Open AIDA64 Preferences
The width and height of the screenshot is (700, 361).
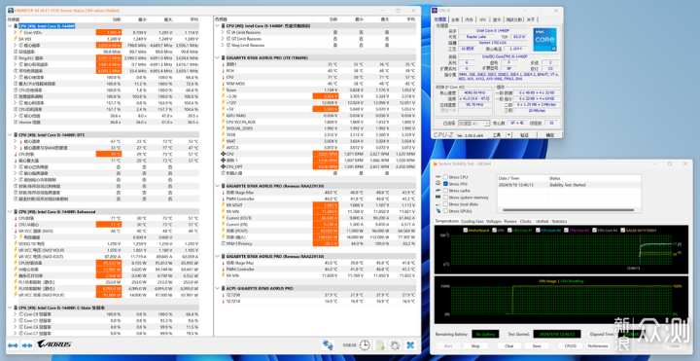(x=598, y=345)
